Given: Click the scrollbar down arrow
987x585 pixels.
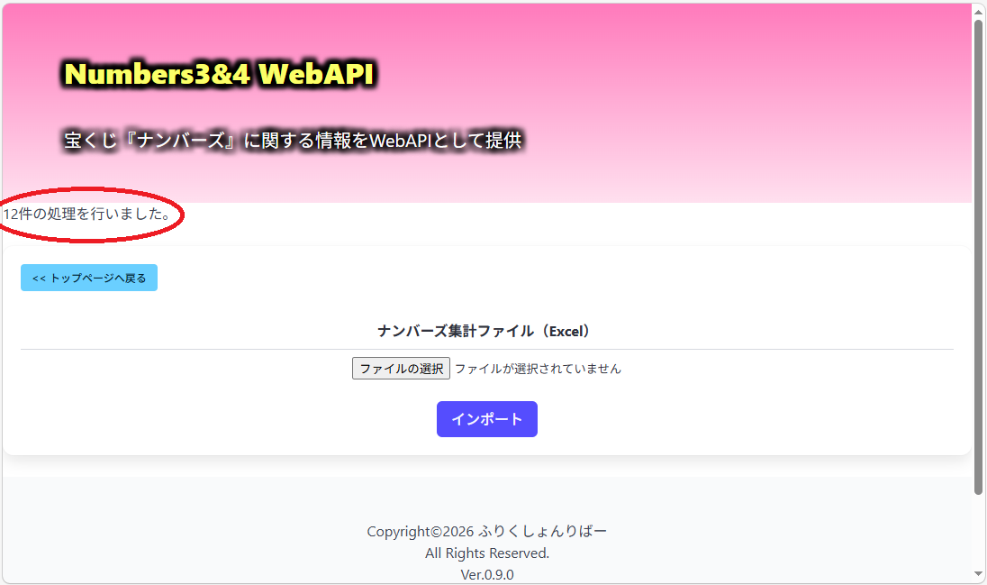Looking at the screenshot, I should pyautogui.click(x=978, y=573).
